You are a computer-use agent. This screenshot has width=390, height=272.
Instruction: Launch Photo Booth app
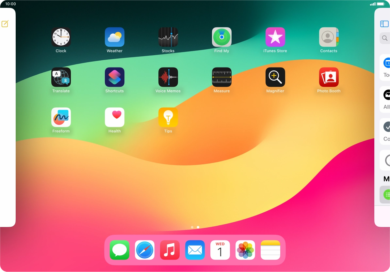click(329, 77)
